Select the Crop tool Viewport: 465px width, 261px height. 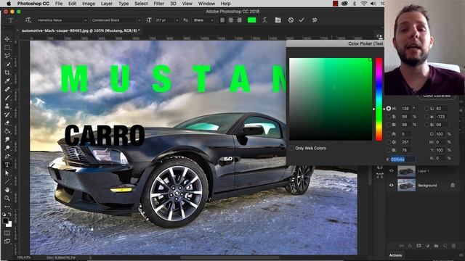7,72
